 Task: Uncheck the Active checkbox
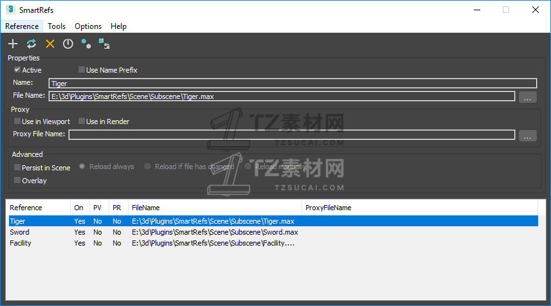pos(17,69)
